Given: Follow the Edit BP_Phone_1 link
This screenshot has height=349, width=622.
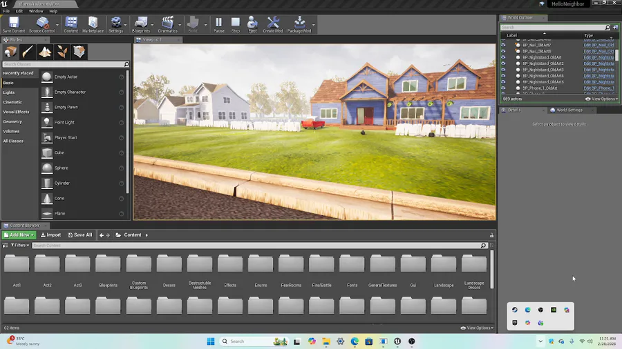Looking at the screenshot, I should [599, 88].
